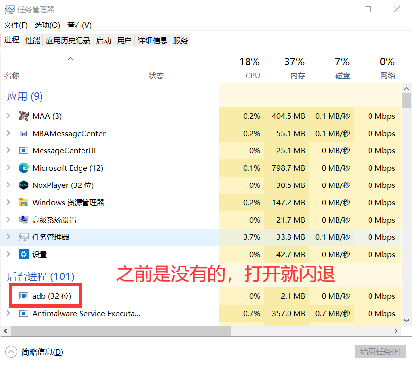Screen dimensions: 412x367
Task: Expand Microsoft Edge (12) processes
Action: pyautogui.click(x=8, y=168)
